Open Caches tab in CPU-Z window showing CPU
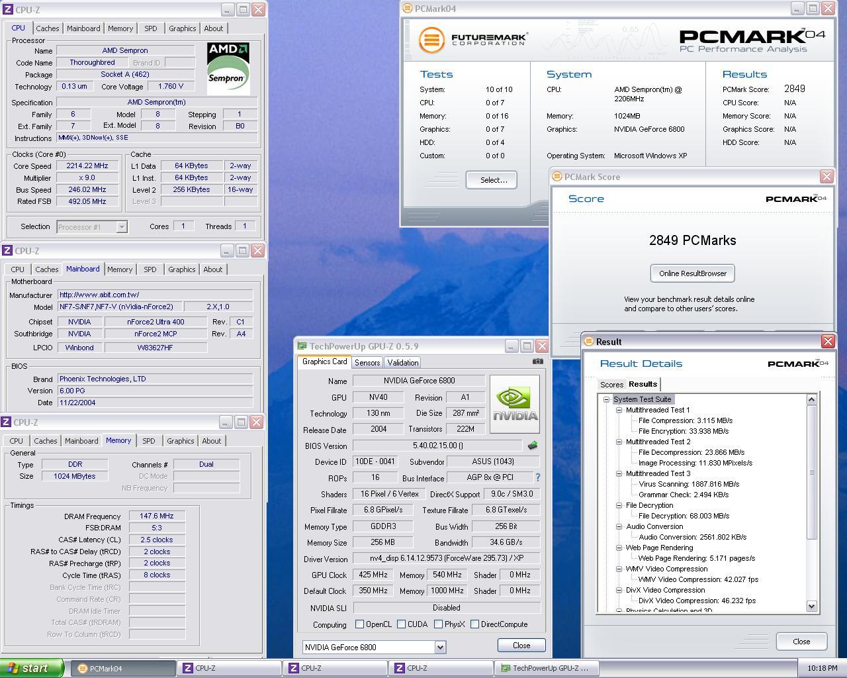 [48, 28]
